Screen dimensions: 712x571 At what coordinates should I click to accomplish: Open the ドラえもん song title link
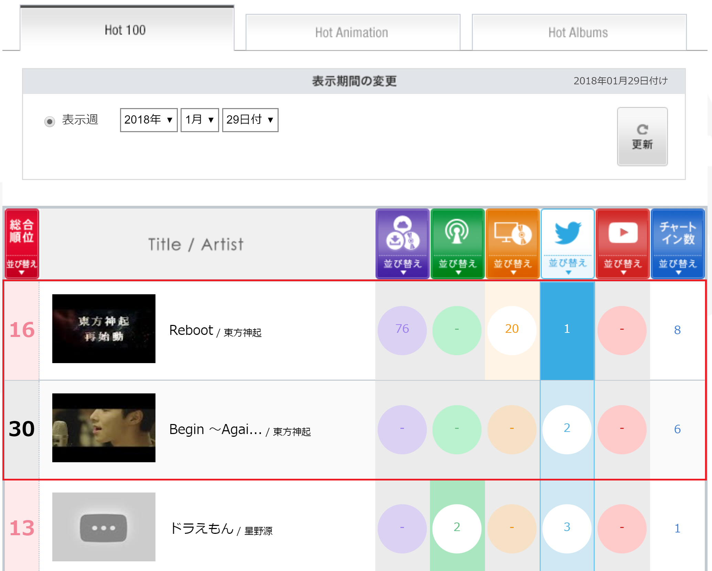coord(202,528)
